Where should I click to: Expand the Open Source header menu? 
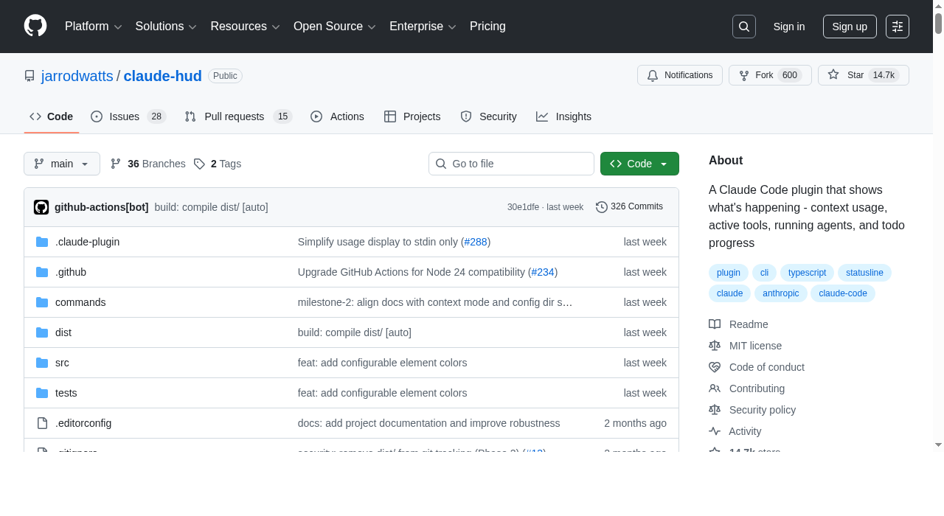pos(334,27)
